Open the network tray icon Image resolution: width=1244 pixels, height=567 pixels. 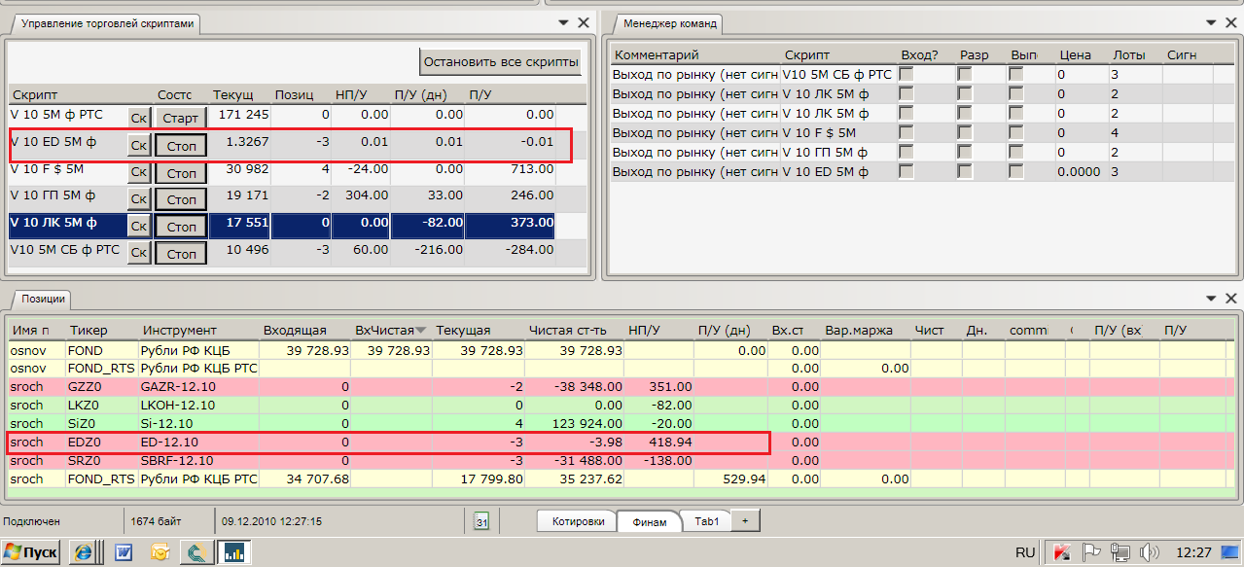pos(1120,552)
